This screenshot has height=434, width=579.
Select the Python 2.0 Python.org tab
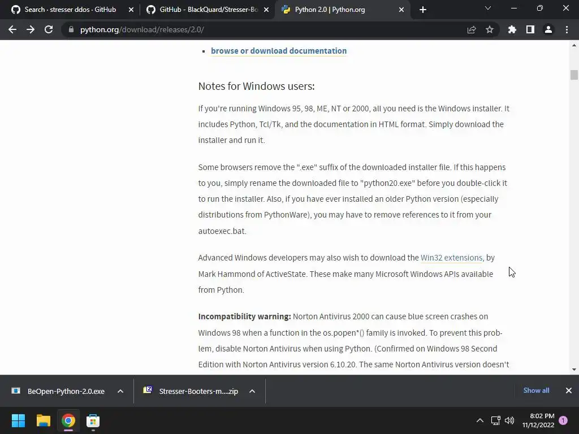[x=330, y=10]
